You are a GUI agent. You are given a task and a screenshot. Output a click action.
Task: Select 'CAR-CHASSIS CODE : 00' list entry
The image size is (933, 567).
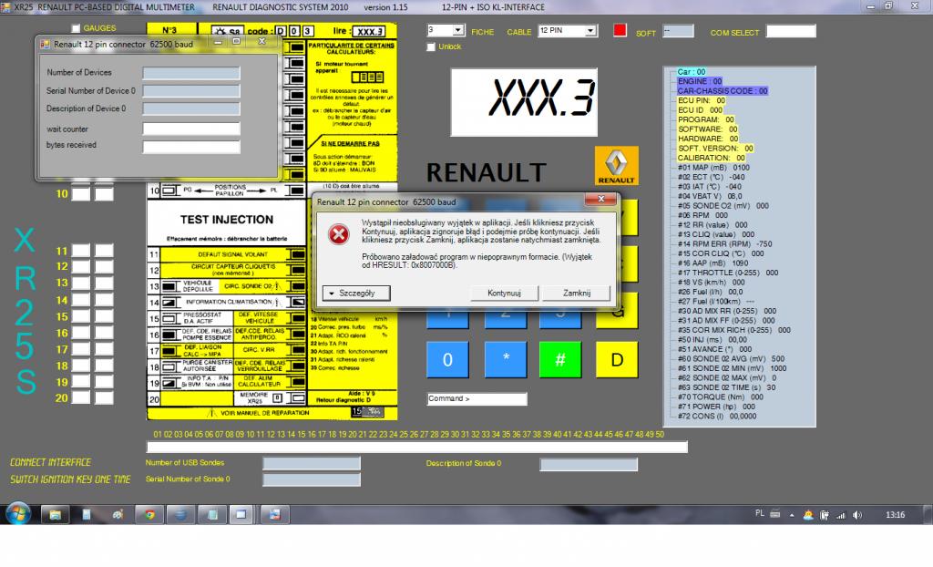click(723, 90)
